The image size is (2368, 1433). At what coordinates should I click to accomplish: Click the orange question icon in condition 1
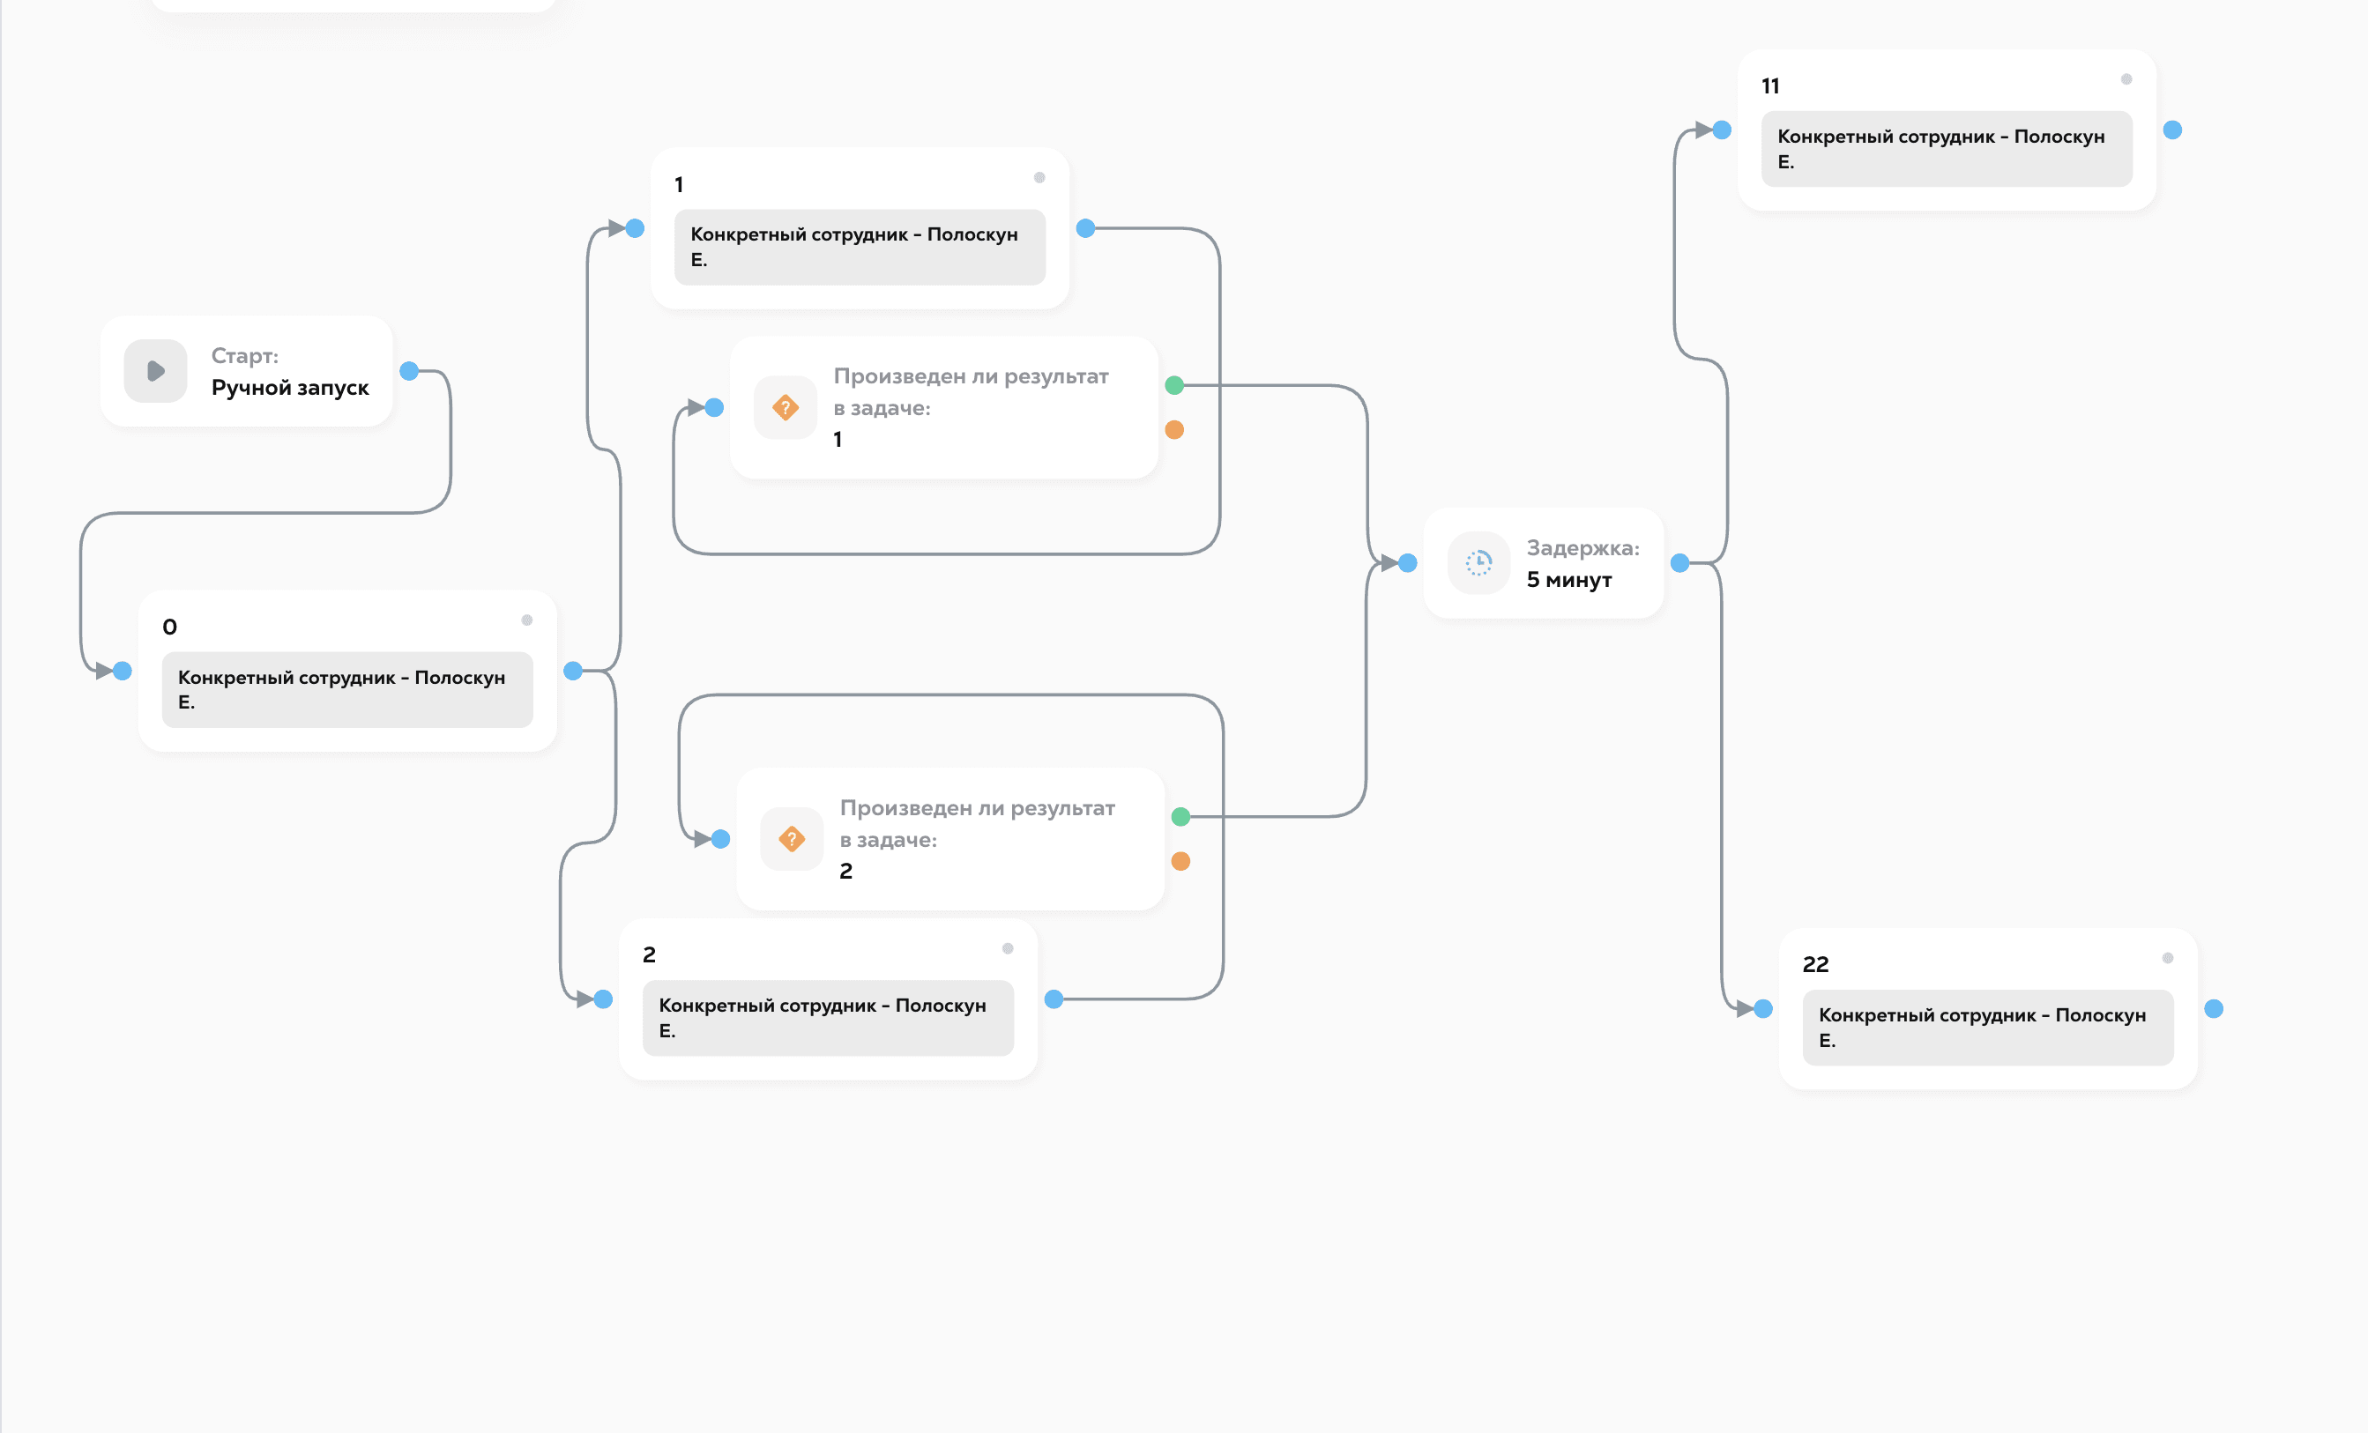click(786, 407)
